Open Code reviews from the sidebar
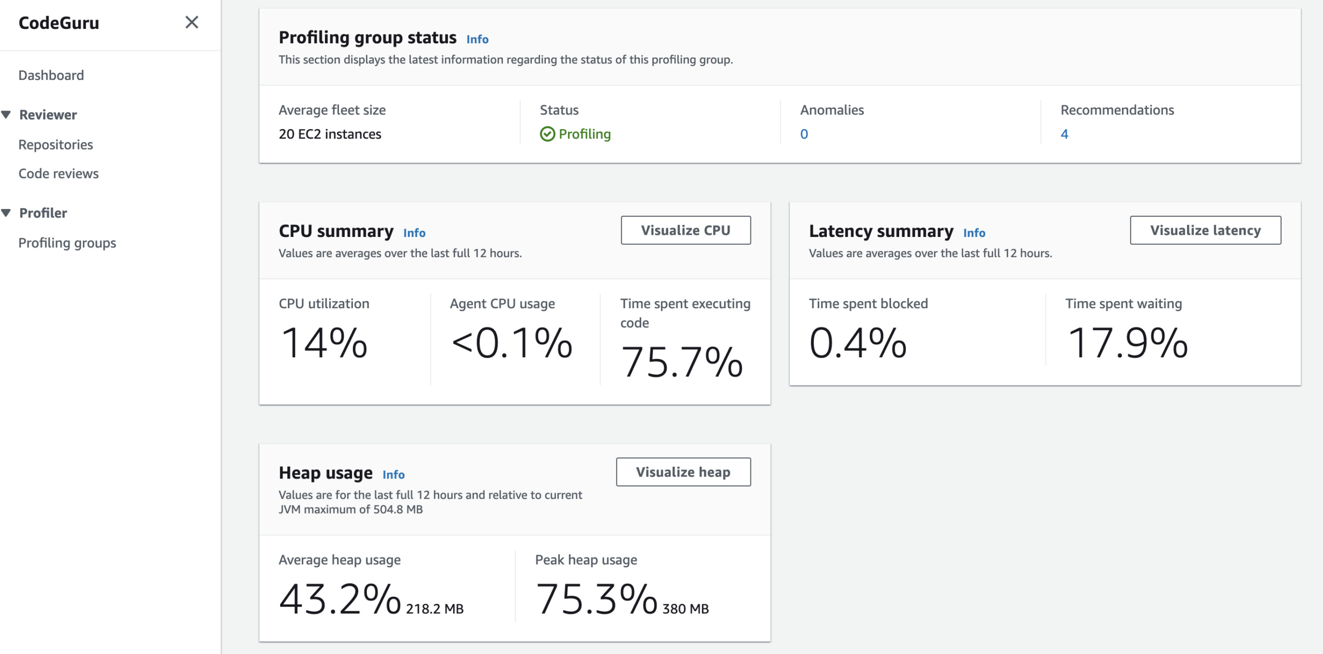This screenshot has width=1323, height=654. point(58,173)
